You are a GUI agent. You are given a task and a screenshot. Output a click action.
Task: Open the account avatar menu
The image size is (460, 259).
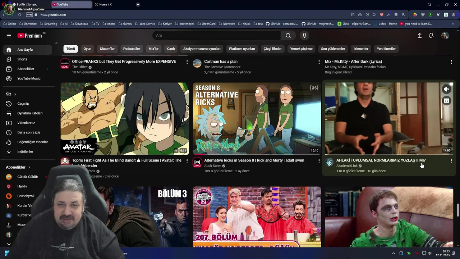pos(445,36)
